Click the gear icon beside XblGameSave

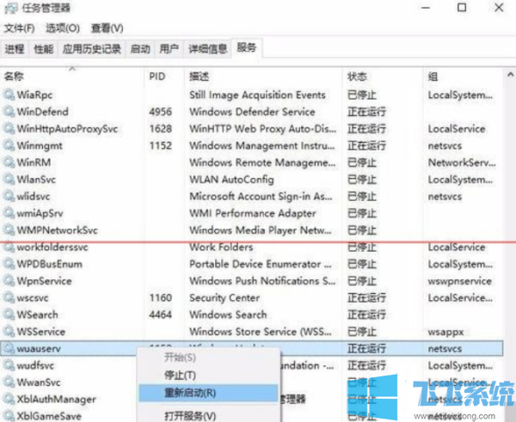point(9,416)
